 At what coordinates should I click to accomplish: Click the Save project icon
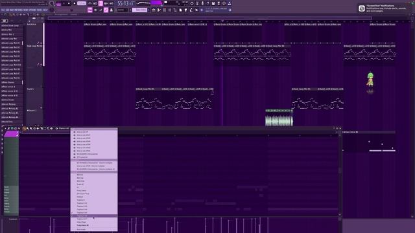(x=213, y=4)
